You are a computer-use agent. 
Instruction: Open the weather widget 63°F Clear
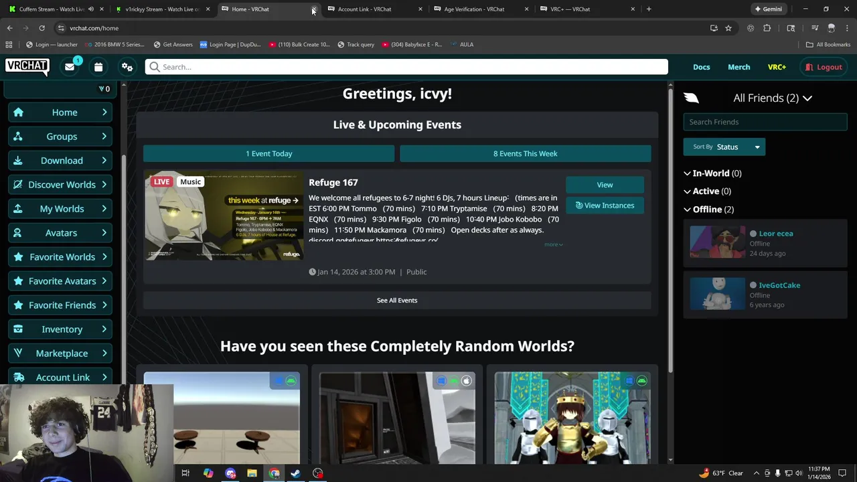721,473
